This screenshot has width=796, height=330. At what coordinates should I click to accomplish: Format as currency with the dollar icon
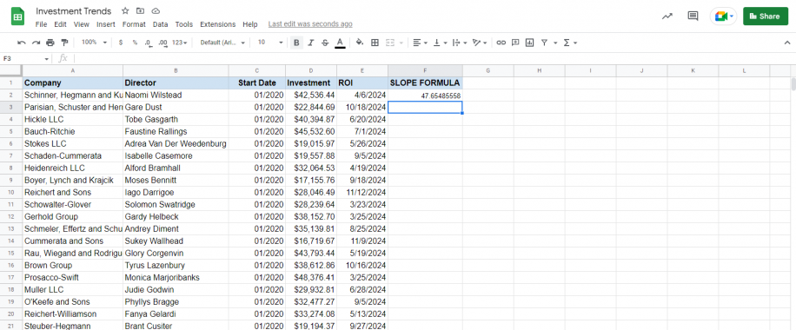120,43
